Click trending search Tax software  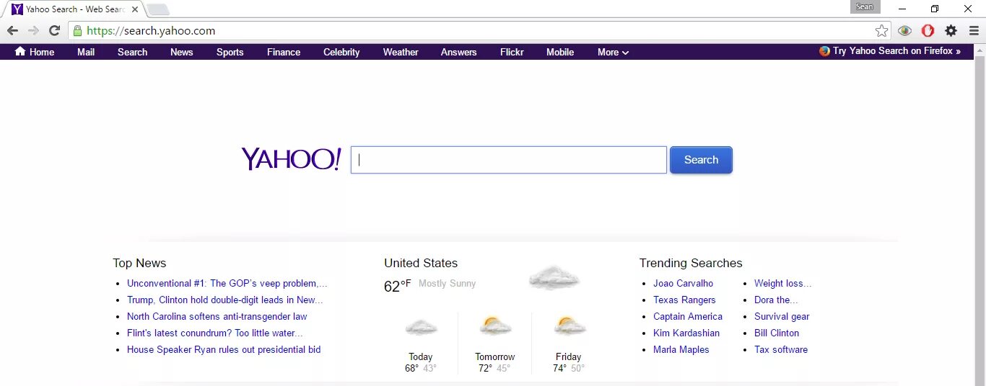click(781, 349)
